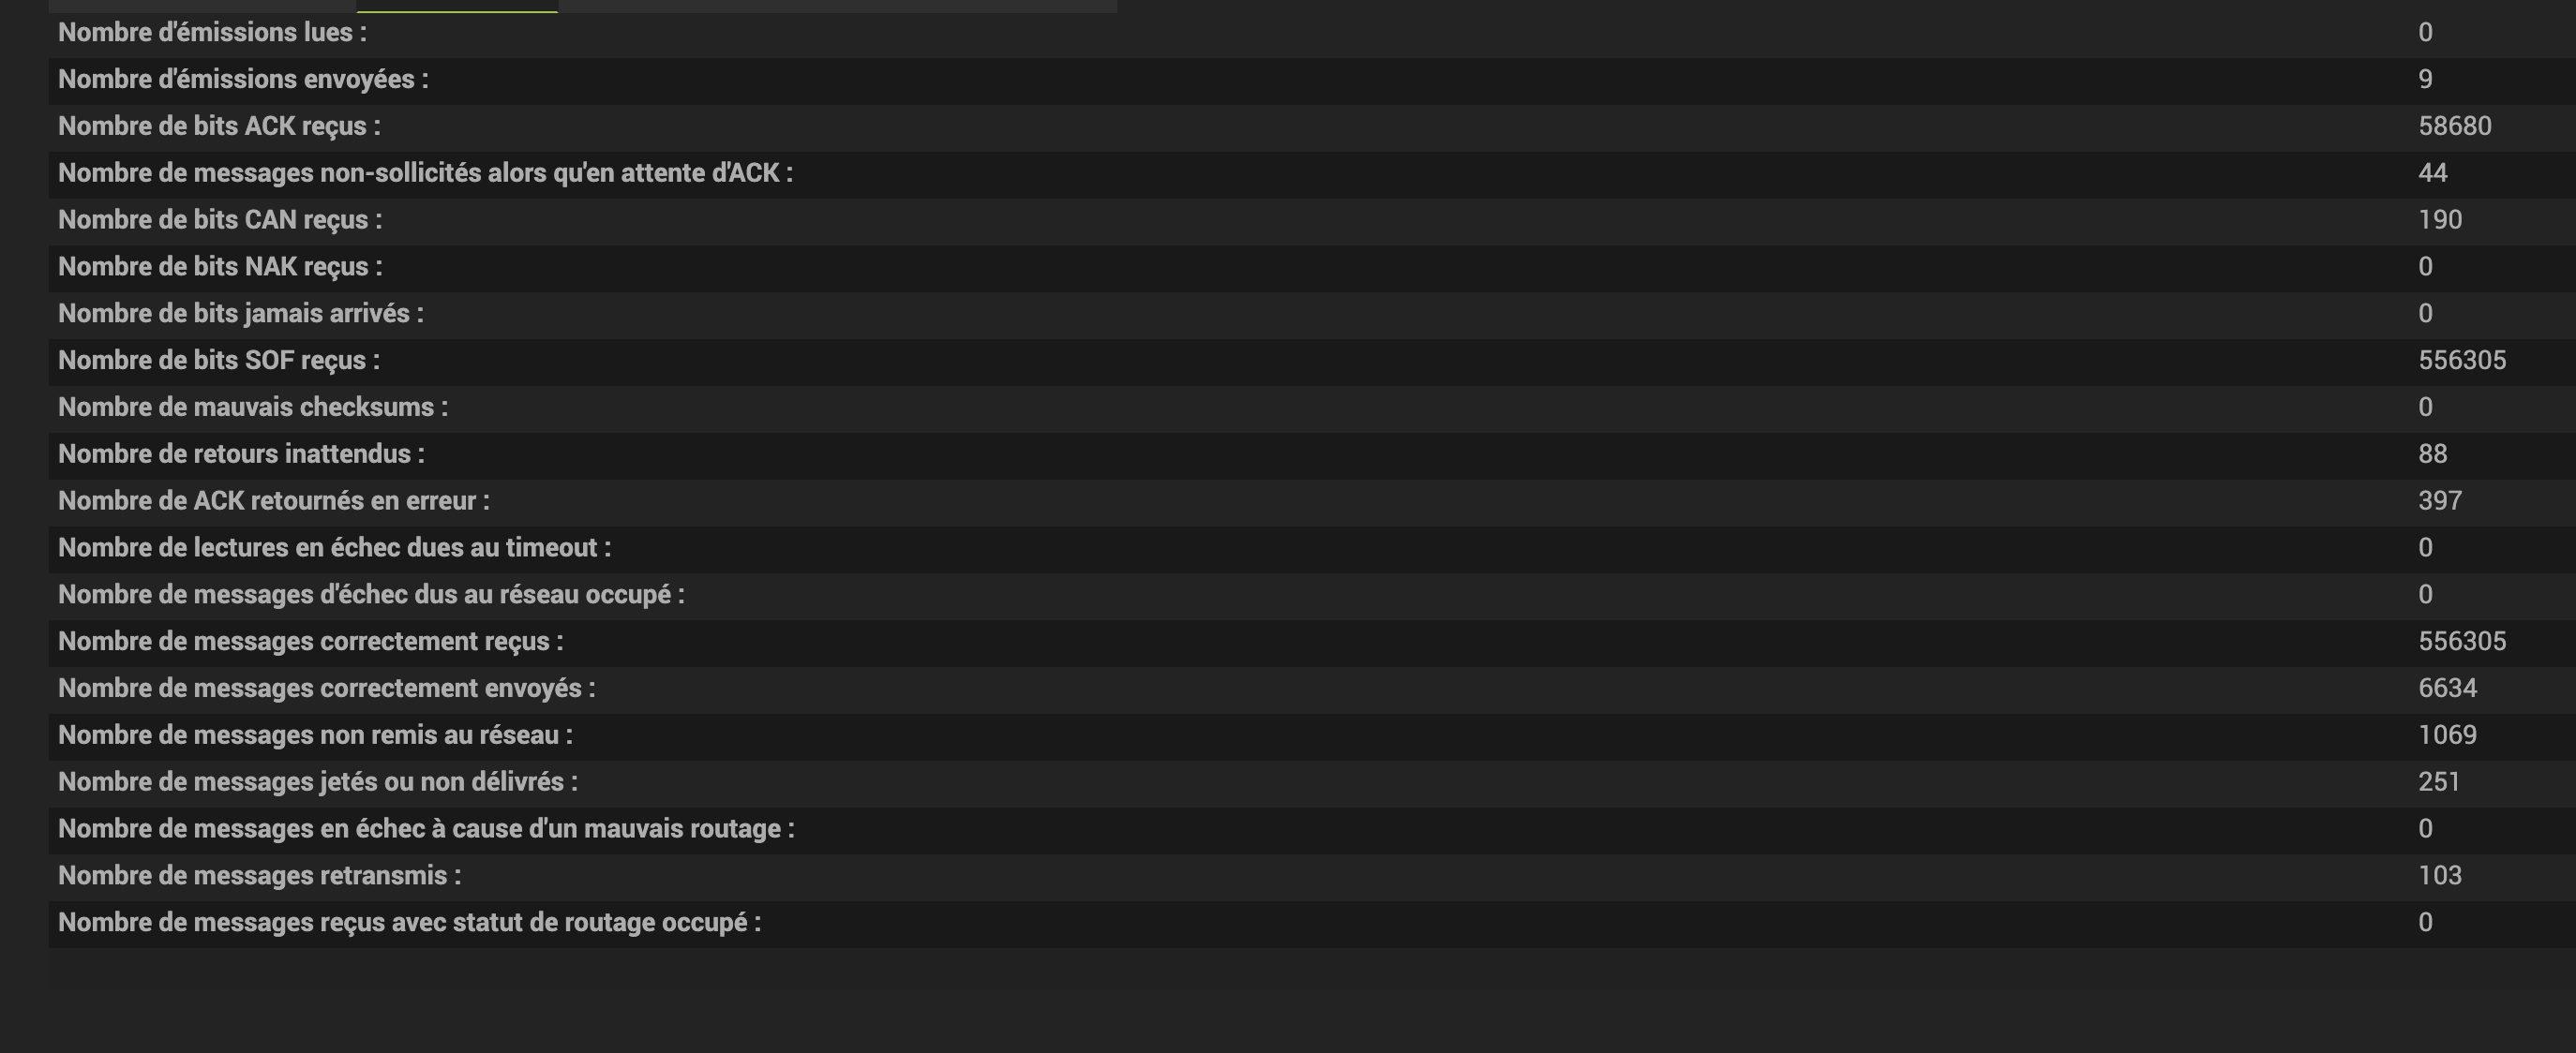Click the "Nombre de bits NAK reçus" label
Screen dimensions: 2576x1053
(220, 267)
